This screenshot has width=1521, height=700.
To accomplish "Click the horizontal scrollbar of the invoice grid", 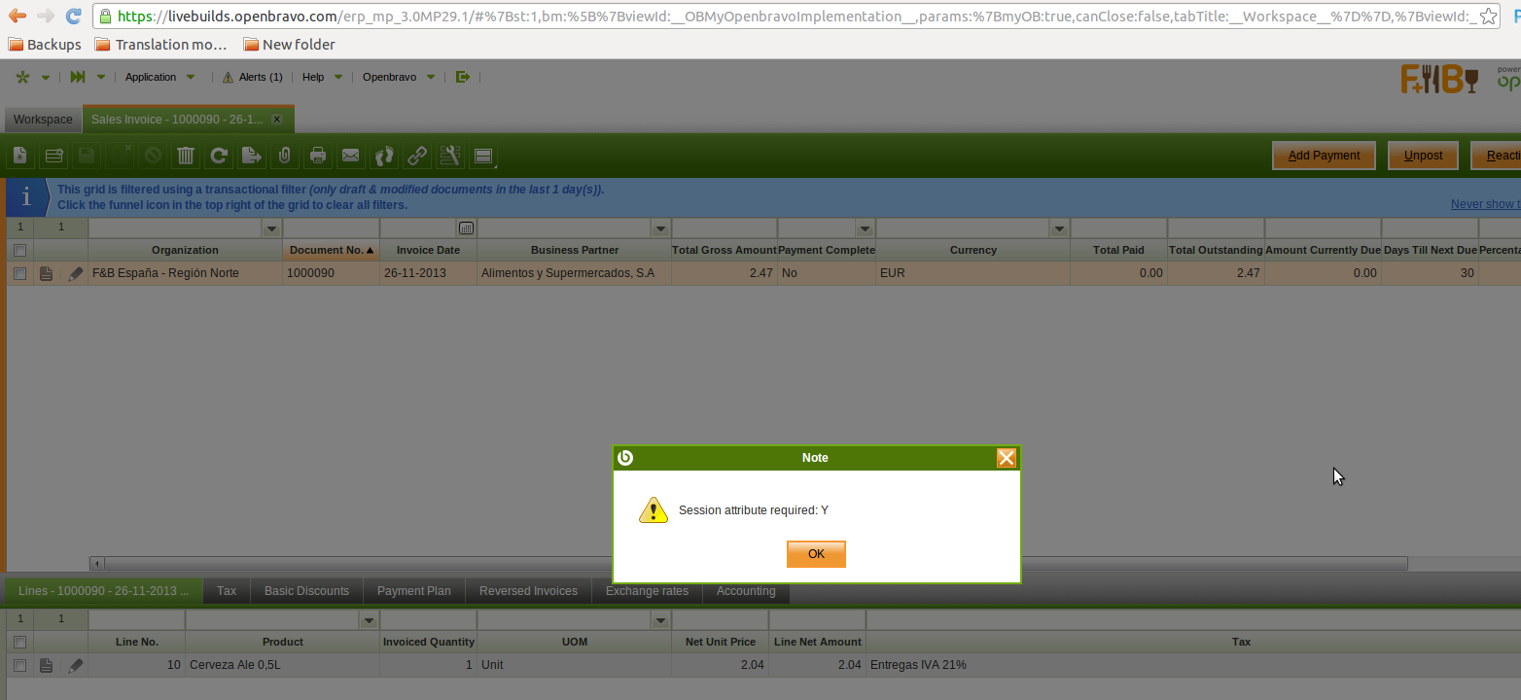I will coord(756,563).
